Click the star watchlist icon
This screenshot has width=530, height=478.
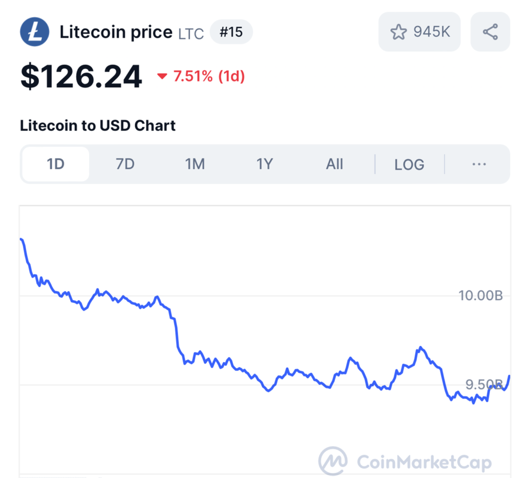[x=398, y=32]
